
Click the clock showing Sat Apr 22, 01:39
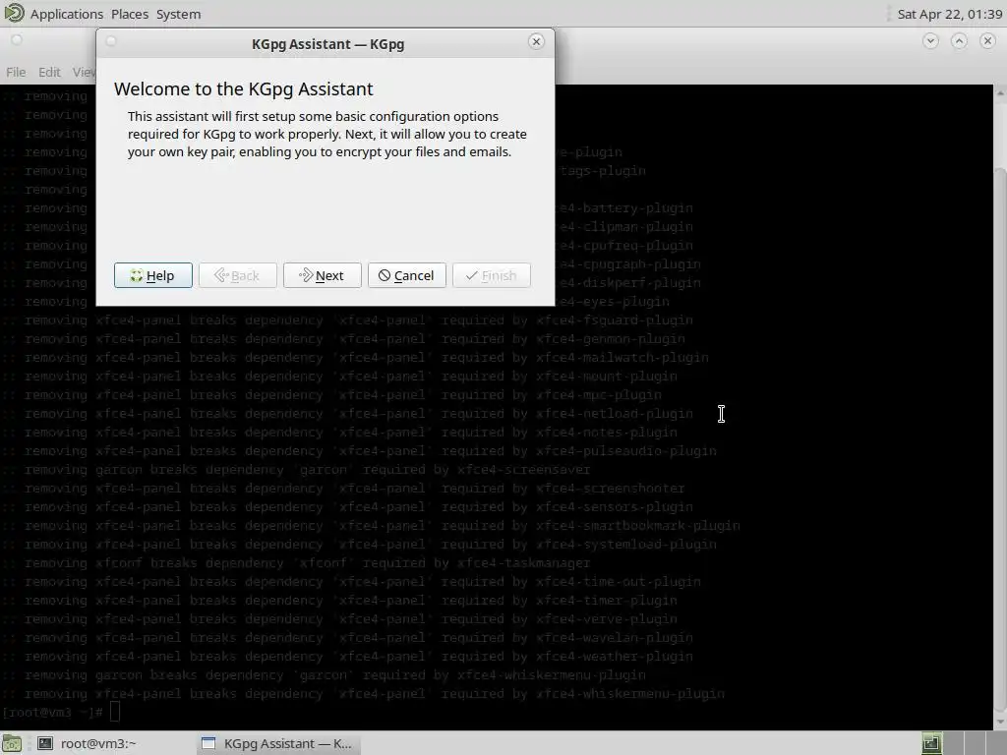(x=949, y=14)
